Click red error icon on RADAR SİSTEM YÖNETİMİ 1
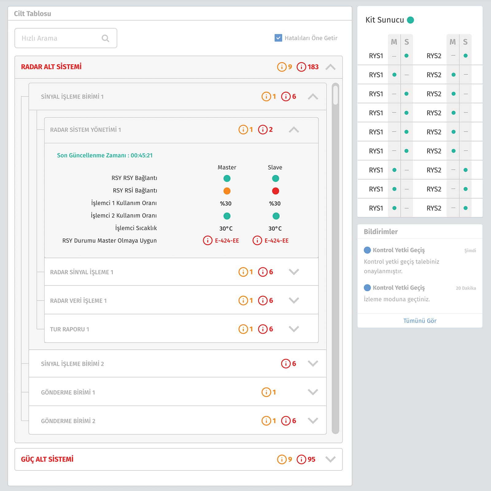The height and width of the screenshot is (491, 491). [263, 130]
